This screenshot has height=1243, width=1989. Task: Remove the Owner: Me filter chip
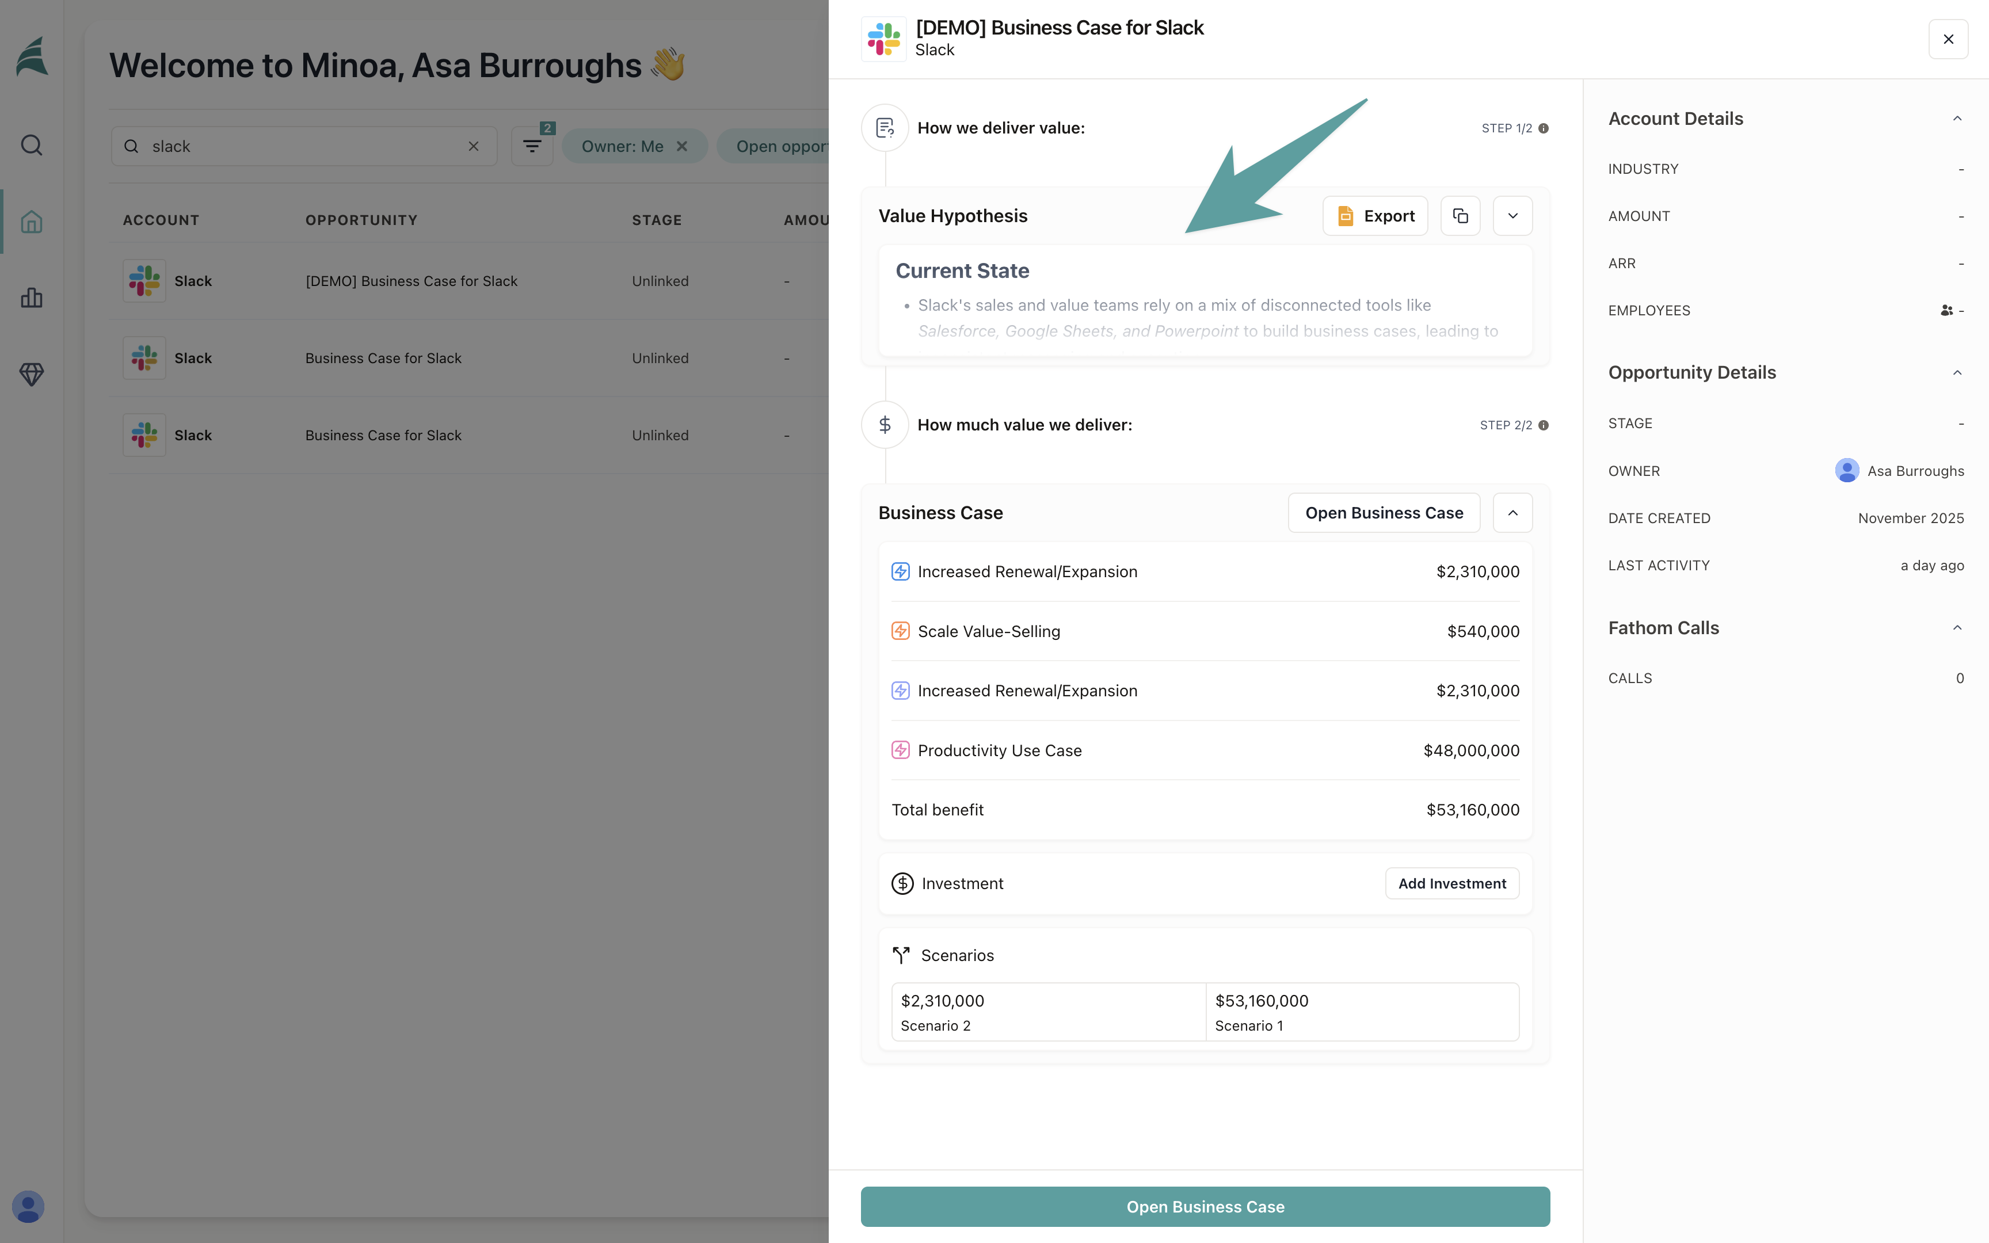(681, 146)
